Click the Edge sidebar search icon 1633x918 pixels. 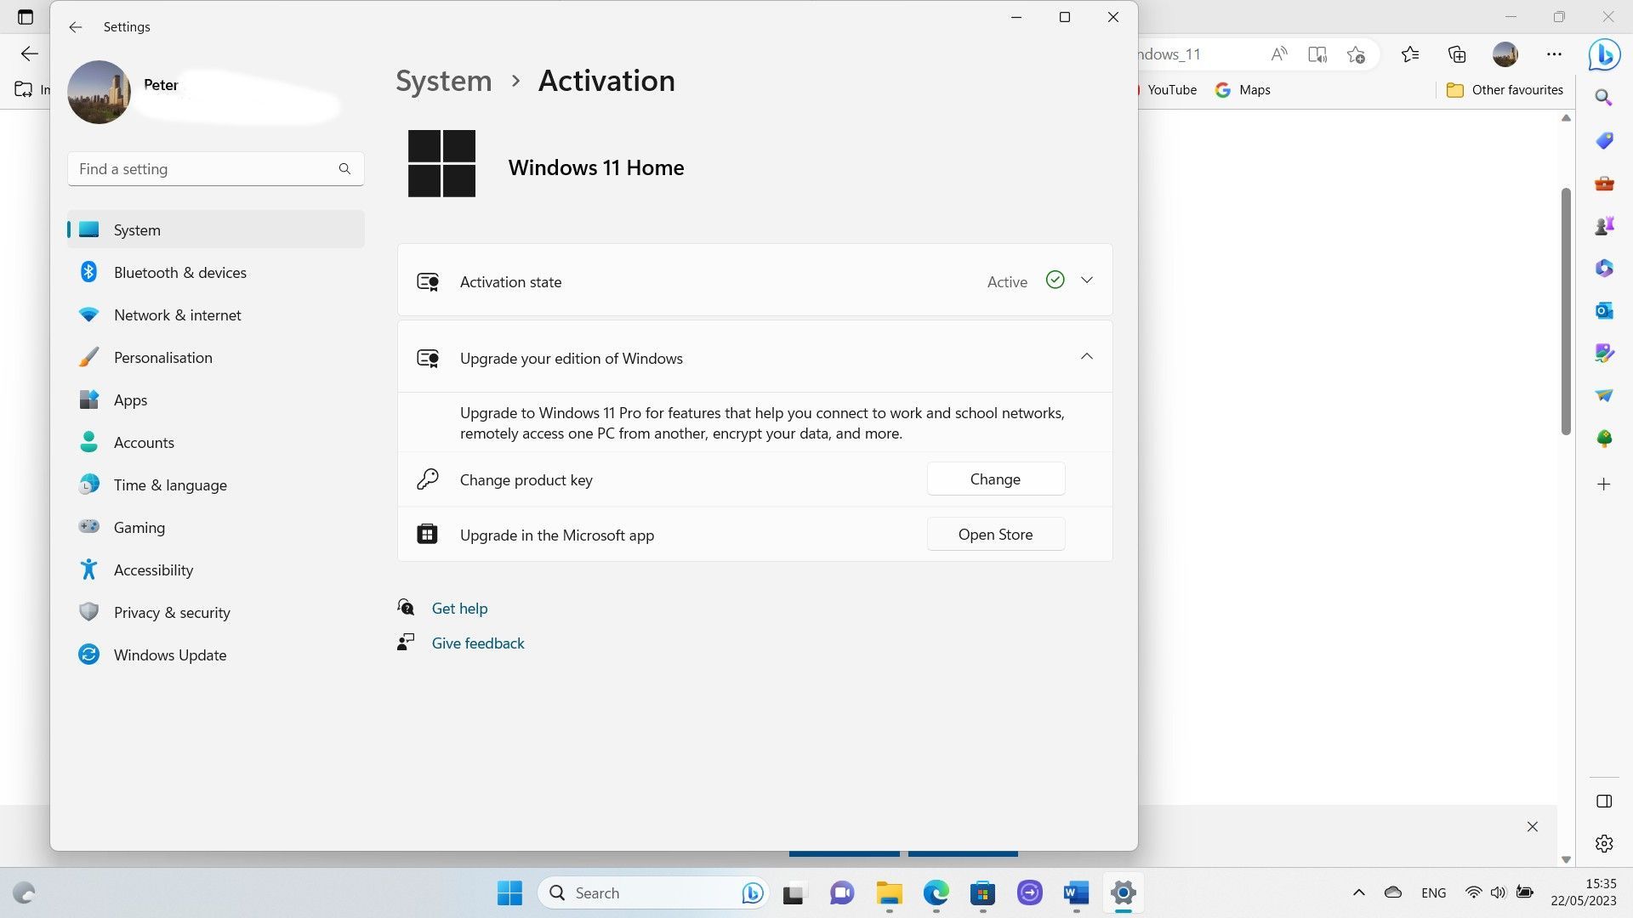coord(1604,98)
